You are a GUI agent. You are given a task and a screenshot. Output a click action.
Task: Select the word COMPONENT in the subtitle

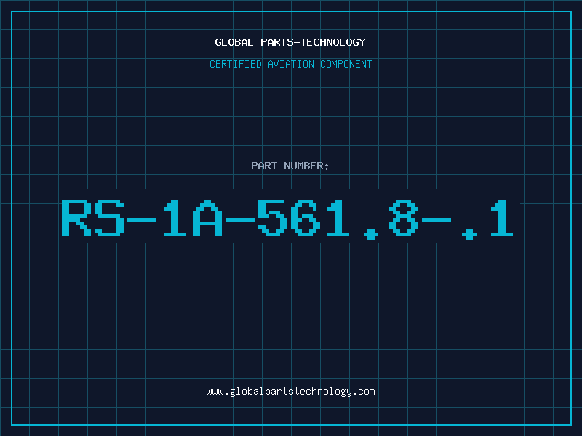[346, 64]
